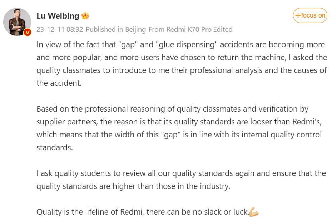Click the plus sign inside the focus button
The width and height of the screenshot is (332, 220).
pyautogui.click(x=297, y=15)
